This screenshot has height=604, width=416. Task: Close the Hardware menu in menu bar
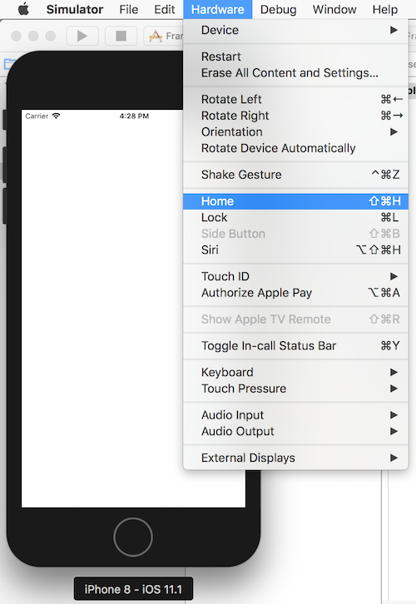tap(218, 9)
